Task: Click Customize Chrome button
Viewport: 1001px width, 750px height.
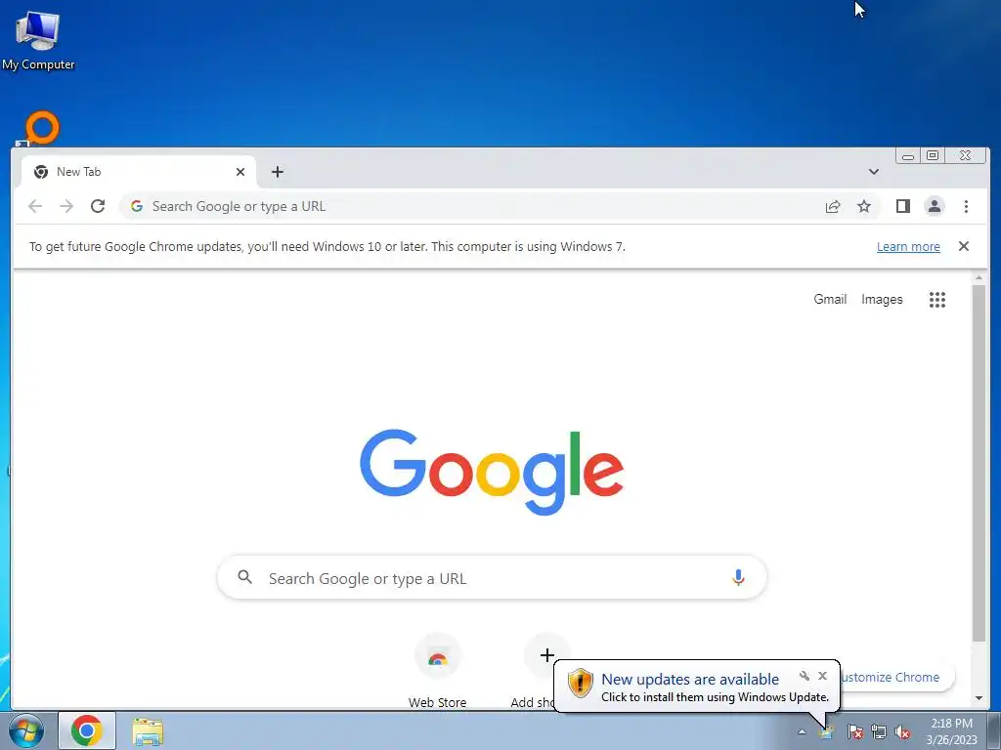Action: tap(893, 678)
